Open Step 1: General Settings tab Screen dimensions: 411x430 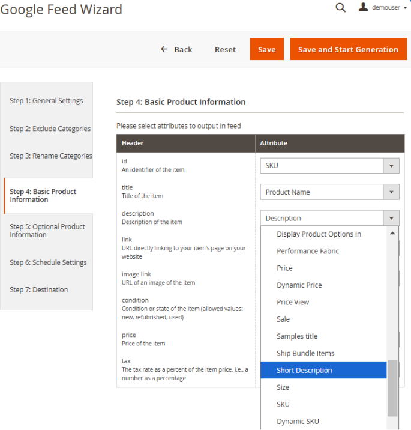(x=46, y=101)
